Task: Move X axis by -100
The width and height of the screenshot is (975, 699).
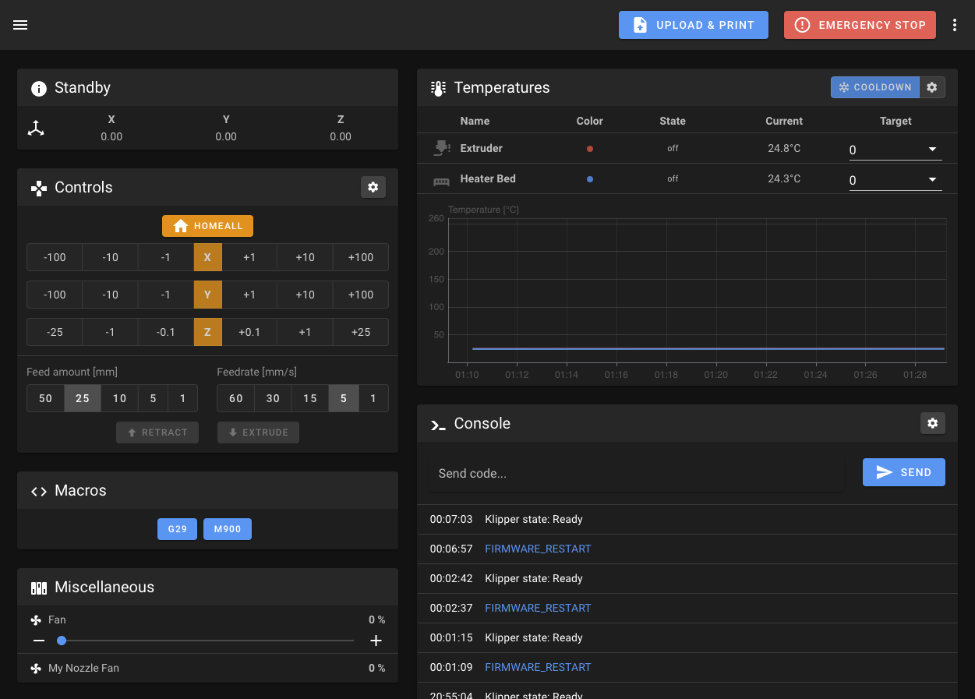Action: (x=55, y=257)
